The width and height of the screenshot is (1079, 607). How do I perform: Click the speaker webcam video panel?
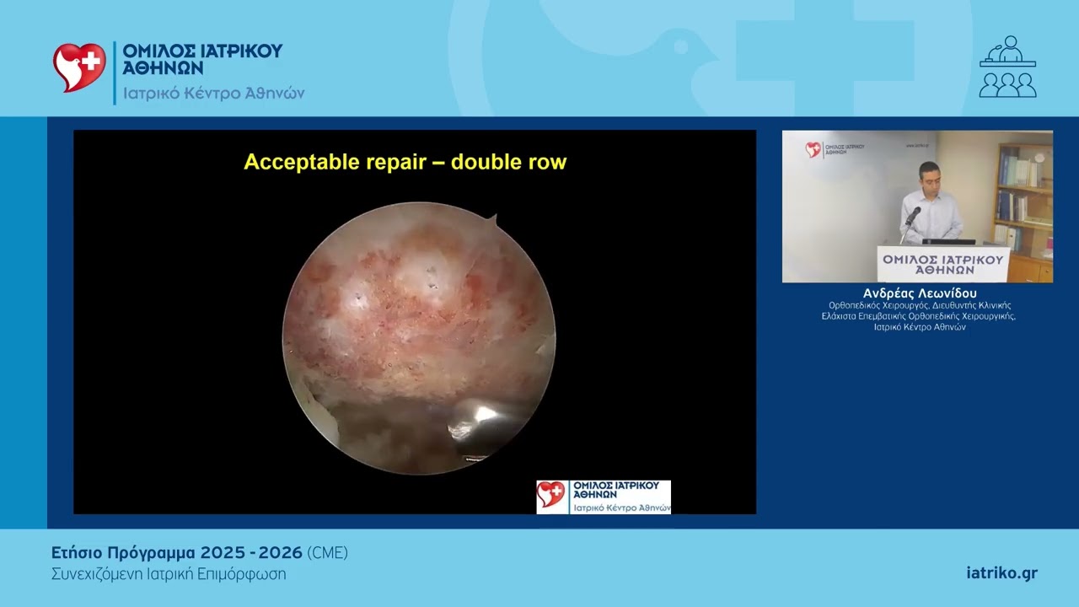(917, 207)
